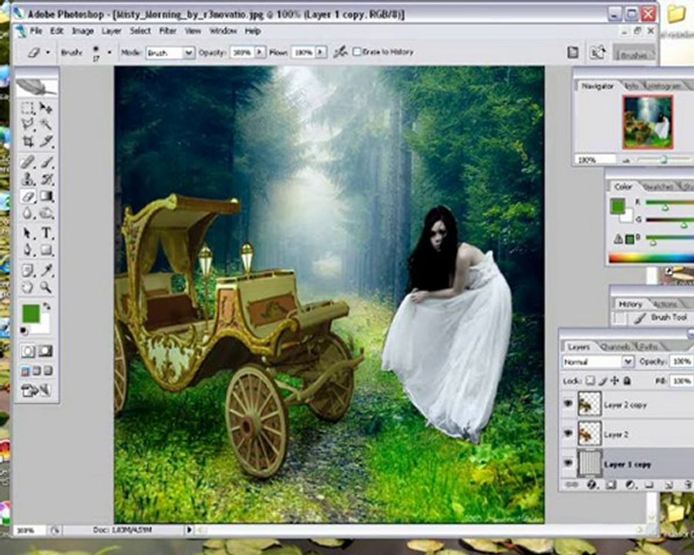The image size is (694, 555).
Task: Click the green foreground color swatch in toolbox
Action: tap(32, 314)
